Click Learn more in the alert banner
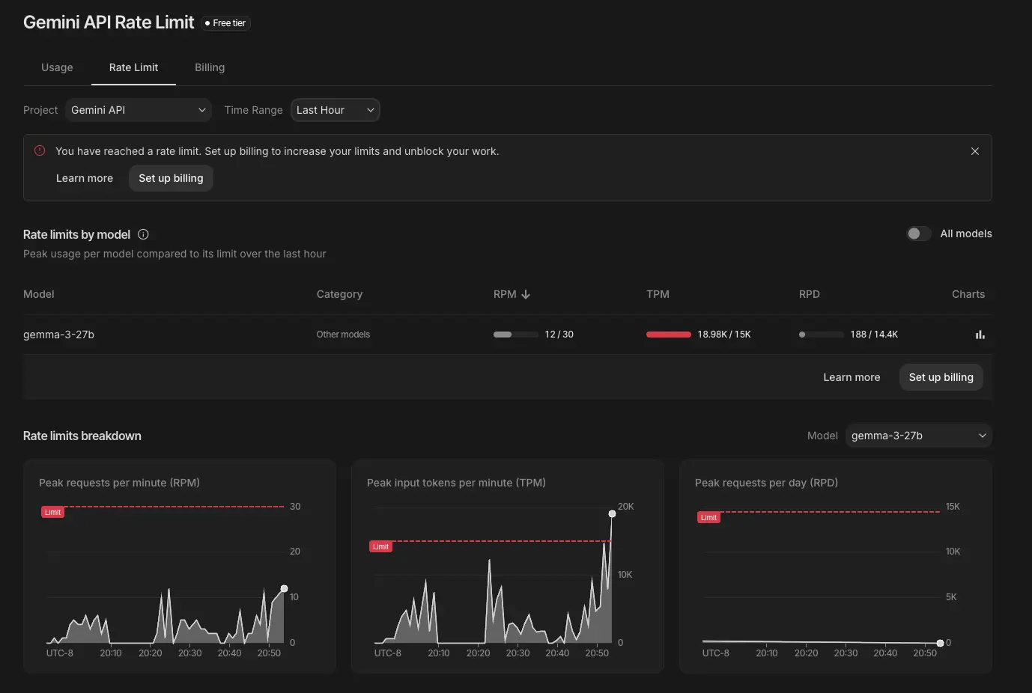1032x693 pixels. tap(85, 178)
